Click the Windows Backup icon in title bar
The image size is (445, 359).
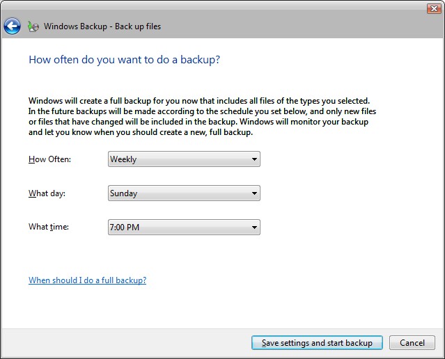click(x=33, y=26)
